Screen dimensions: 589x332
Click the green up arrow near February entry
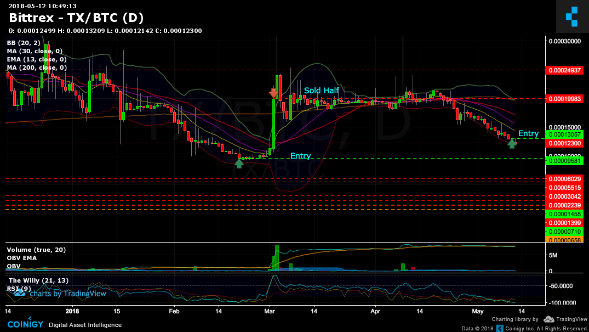(x=239, y=162)
